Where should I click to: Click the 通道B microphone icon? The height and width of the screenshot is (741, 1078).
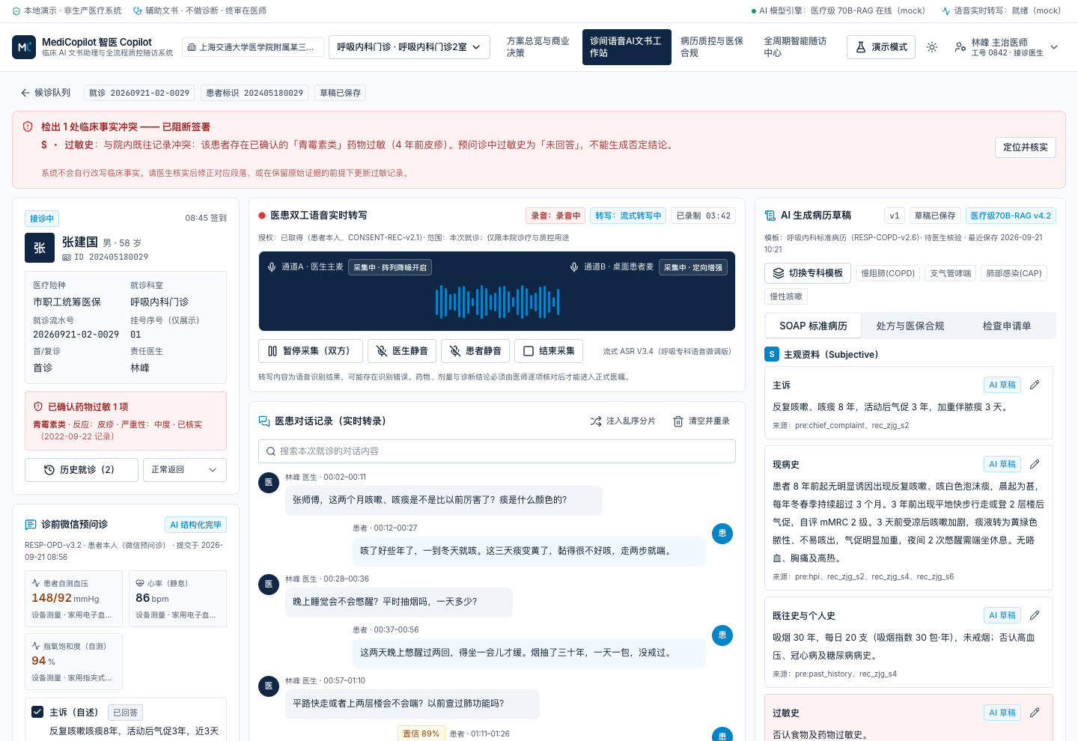[x=574, y=267]
